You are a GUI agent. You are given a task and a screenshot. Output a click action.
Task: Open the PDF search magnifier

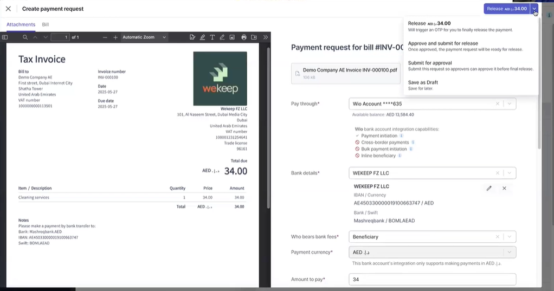pos(25,37)
